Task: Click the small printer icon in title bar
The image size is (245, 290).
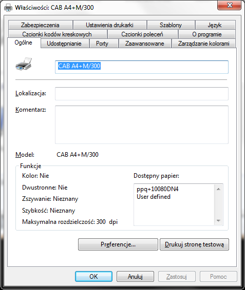Action: coord(8,8)
